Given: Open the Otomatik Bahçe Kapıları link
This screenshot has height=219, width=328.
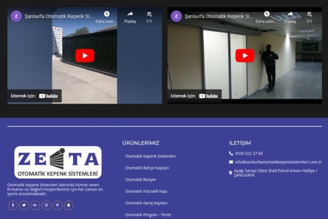Looking at the screenshot, I should pos(147,168).
